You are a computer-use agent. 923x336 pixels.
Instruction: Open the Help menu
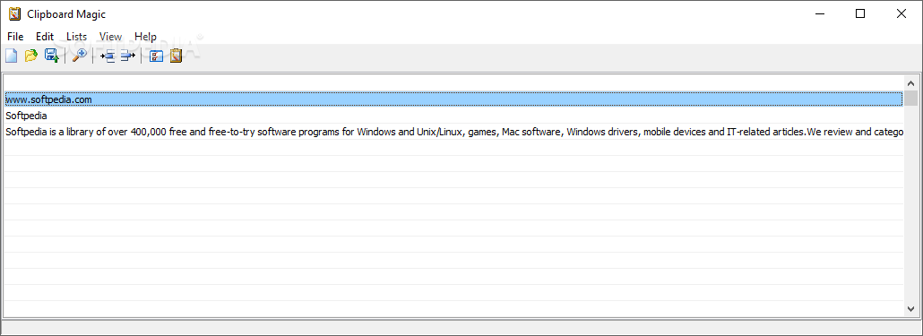(x=145, y=37)
